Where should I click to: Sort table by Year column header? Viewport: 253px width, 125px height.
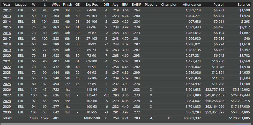7,5
